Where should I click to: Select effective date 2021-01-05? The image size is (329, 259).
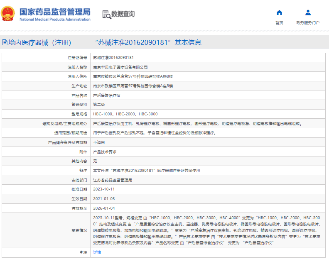[104, 198]
